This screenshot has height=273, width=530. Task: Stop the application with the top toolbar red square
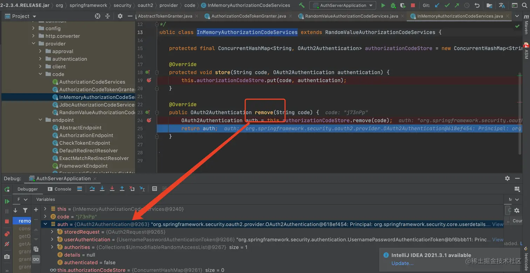pyautogui.click(x=413, y=5)
